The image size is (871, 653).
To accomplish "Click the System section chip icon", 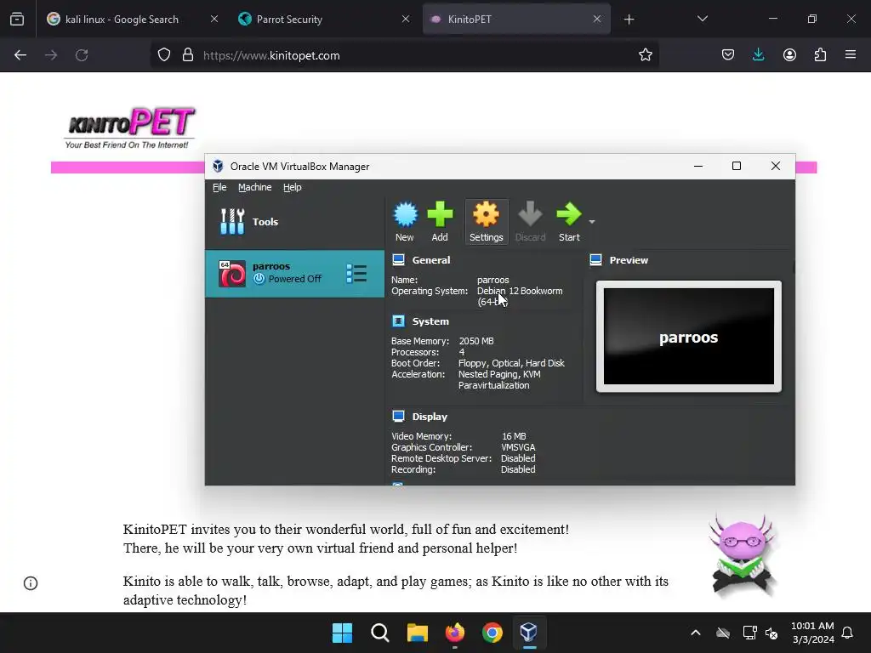I will 398,321.
